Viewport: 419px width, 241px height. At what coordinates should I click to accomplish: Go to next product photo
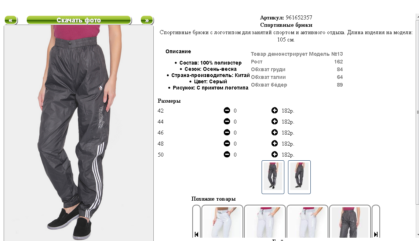[x=147, y=20]
